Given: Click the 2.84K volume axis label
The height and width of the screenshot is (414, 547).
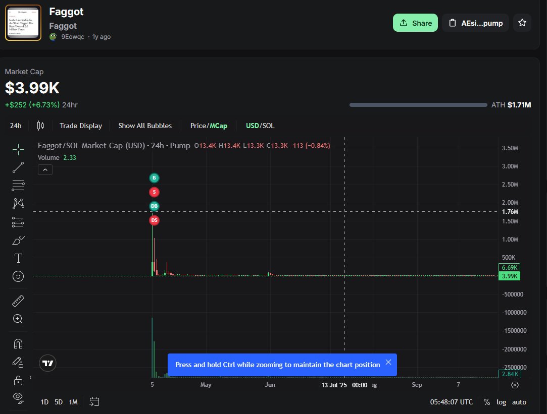Looking at the screenshot, I should point(510,374).
